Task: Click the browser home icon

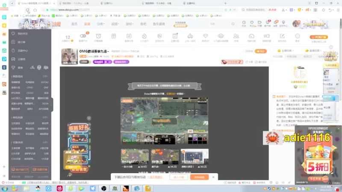Action: [x=35, y=10]
